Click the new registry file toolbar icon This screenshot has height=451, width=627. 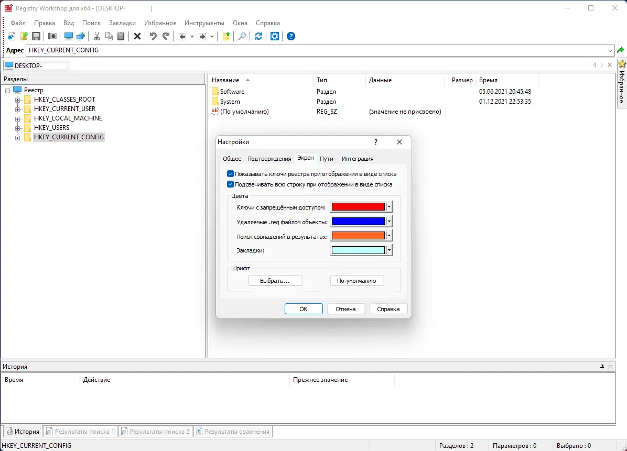12,36
